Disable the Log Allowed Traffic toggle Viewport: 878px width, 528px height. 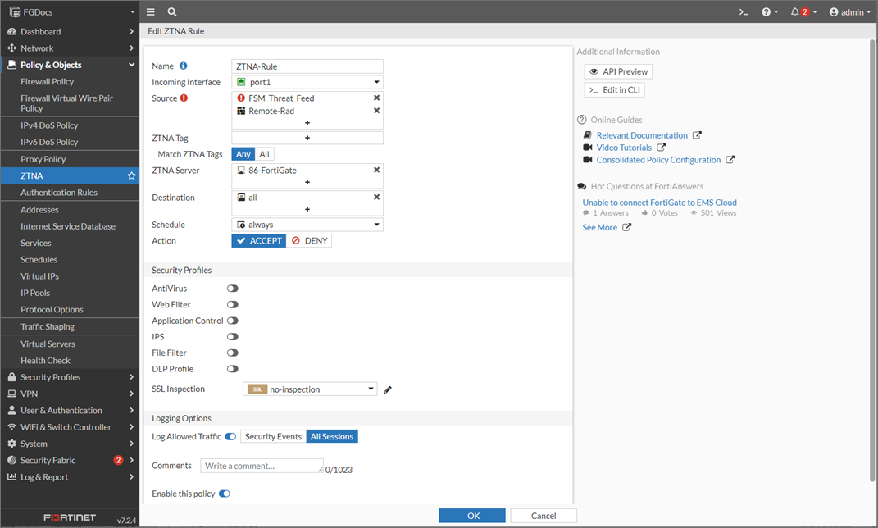click(230, 436)
